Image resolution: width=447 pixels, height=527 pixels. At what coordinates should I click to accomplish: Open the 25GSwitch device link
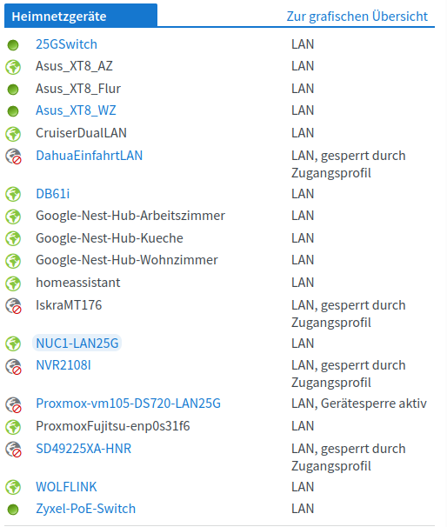point(67,44)
